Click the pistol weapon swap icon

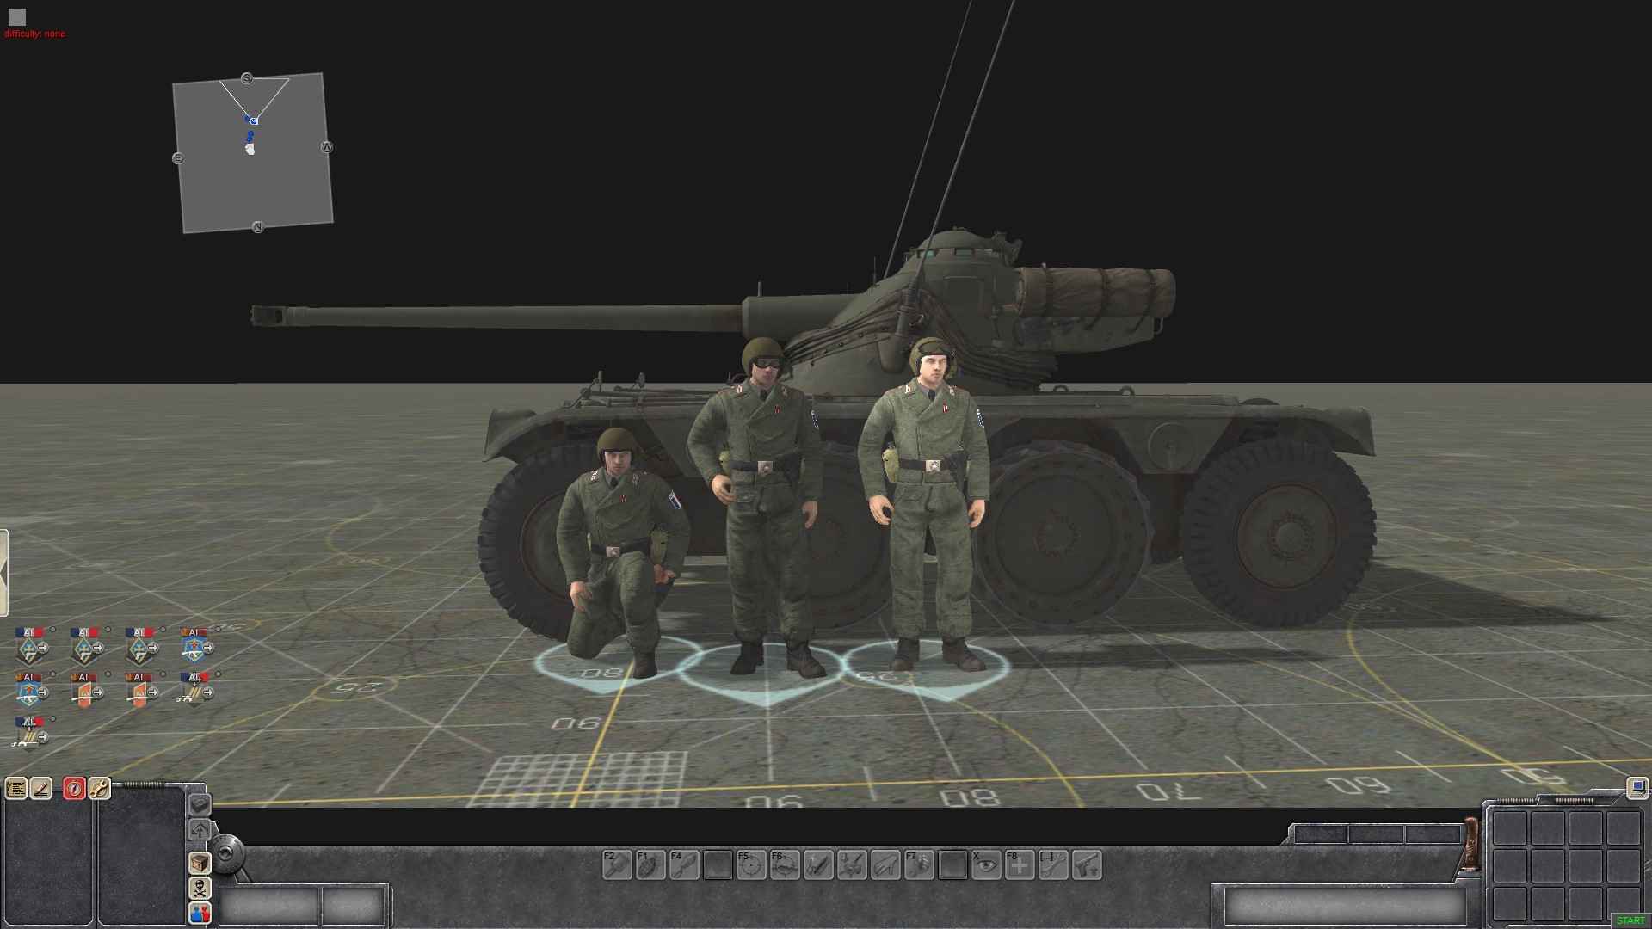tap(1087, 864)
